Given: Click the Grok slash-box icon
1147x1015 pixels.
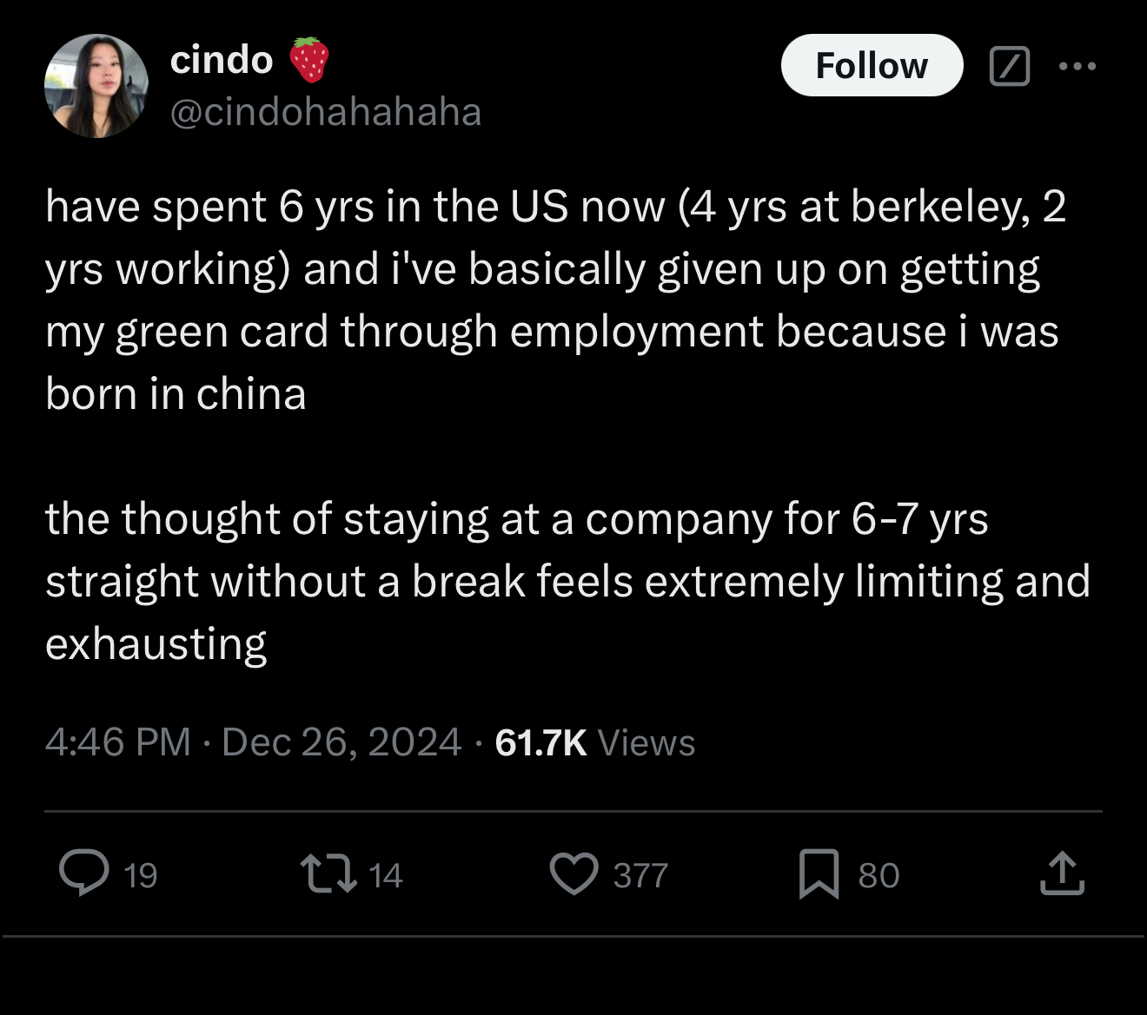Looking at the screenshot, I should [1010, 66].
